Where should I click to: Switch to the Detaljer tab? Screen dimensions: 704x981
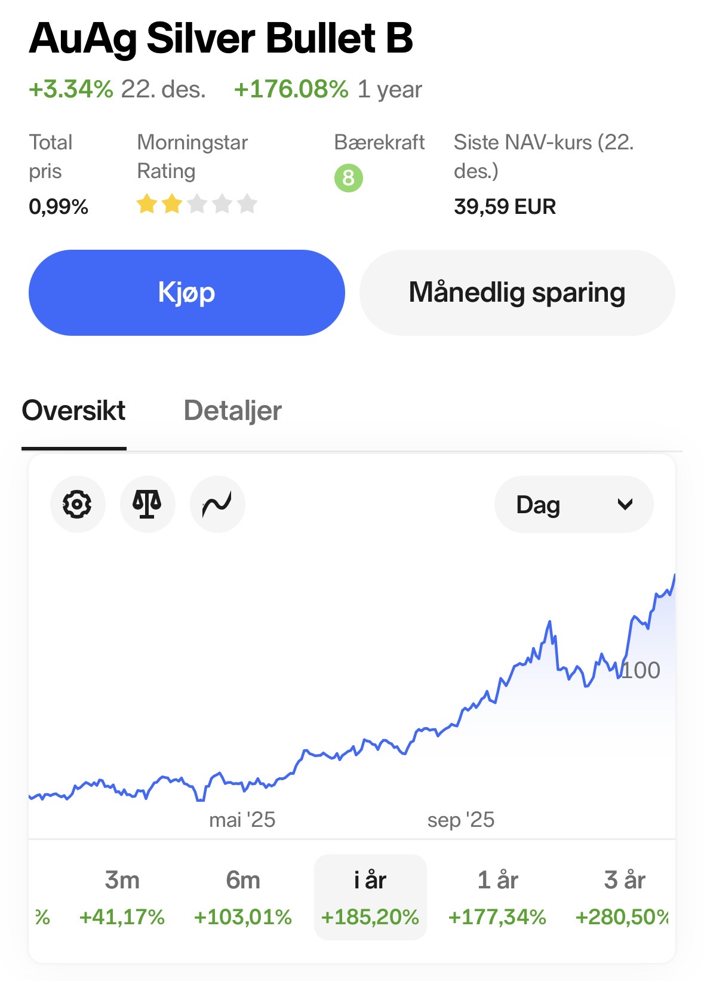(232, 411)
